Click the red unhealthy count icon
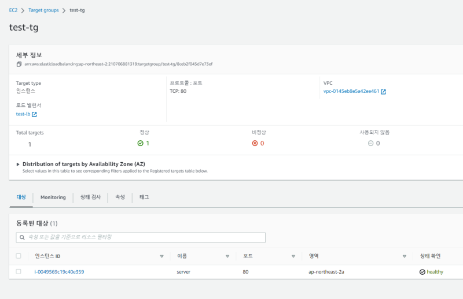This screenshot has width=463, height=299. click(x=255, y=143)
